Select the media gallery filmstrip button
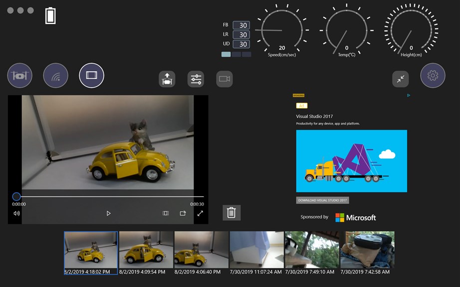Image resolution: width=460 pixels, height=287 pixels. click(91, 76)
